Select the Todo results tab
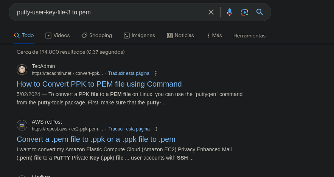Screen dimensions: 334x177 coord(24,35)
